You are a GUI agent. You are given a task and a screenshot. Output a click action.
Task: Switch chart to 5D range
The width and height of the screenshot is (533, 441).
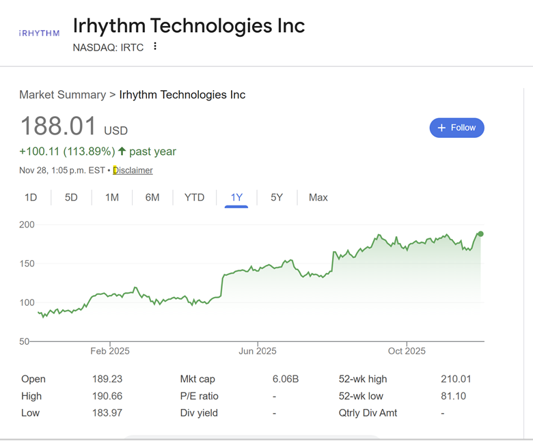point(71,197)
